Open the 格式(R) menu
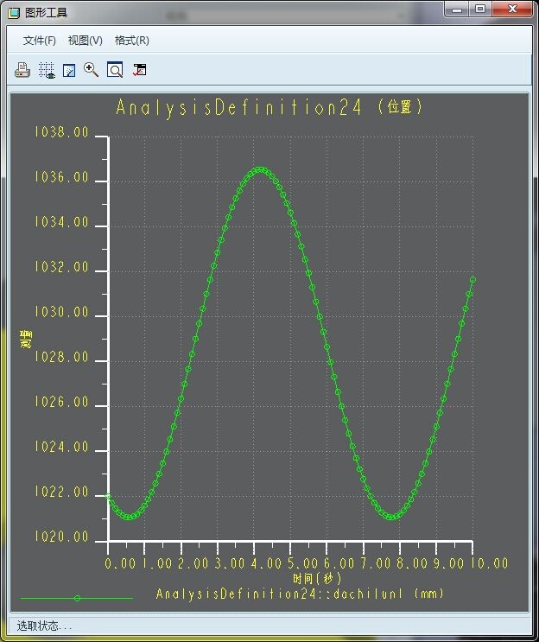 pyautogui.click(x=132, y=41)
